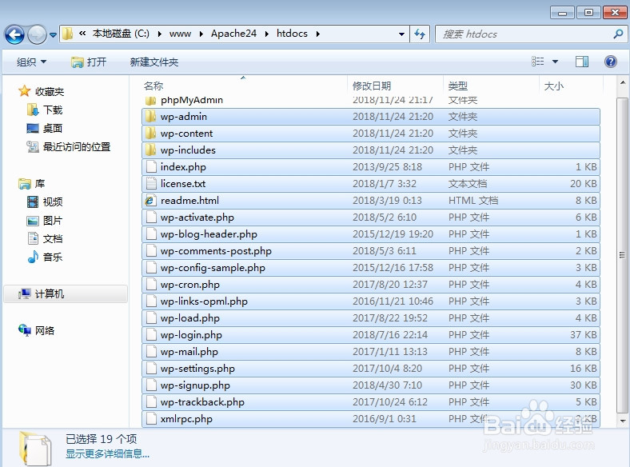Click the index.php file icon

[151, 167]
